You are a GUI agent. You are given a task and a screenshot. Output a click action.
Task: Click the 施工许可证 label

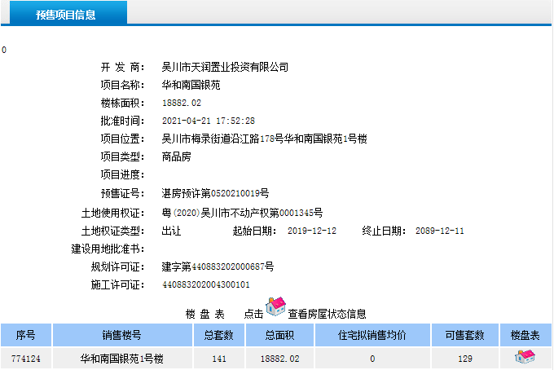pyautogui.click(x=117, y=284)
